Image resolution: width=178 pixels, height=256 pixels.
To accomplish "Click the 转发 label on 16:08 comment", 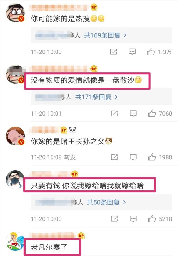I will click(70, 157).
